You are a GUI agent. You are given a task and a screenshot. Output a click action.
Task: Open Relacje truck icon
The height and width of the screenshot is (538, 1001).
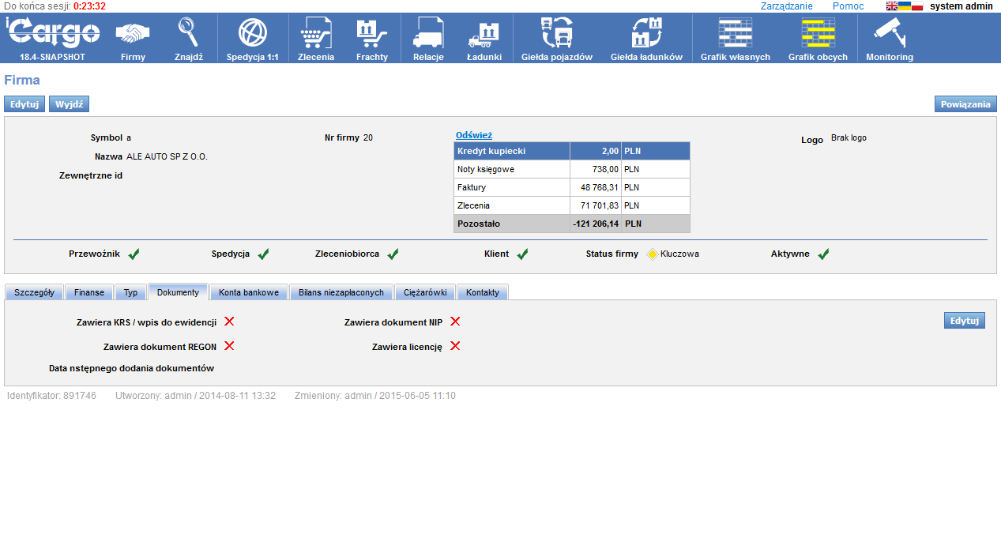(428, 34)
